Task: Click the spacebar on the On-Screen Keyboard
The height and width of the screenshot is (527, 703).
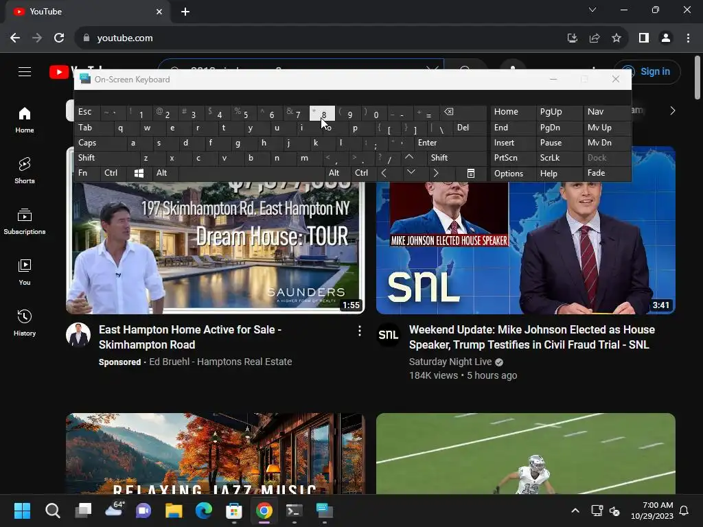Action: [251, 174]
